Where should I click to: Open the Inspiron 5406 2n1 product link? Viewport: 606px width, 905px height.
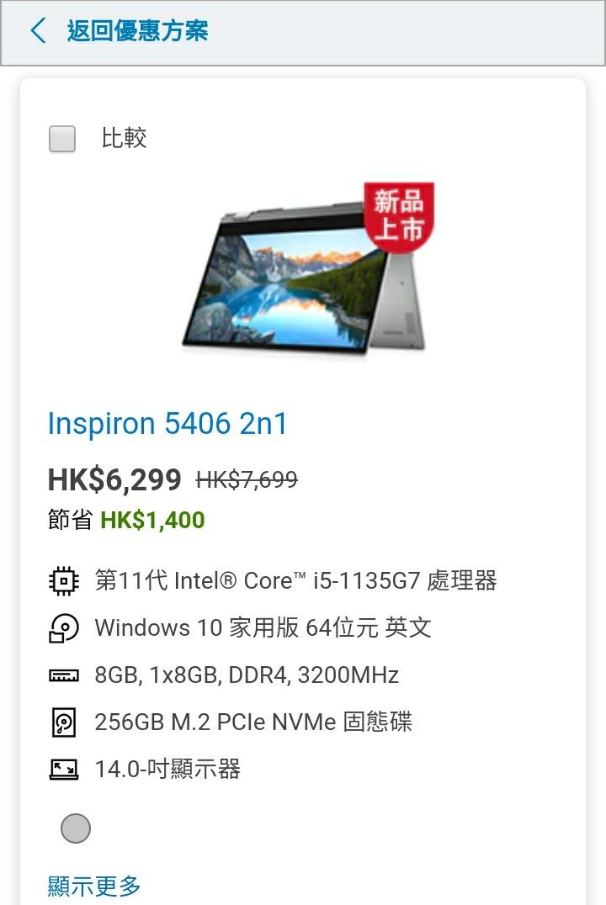[167, 424]
